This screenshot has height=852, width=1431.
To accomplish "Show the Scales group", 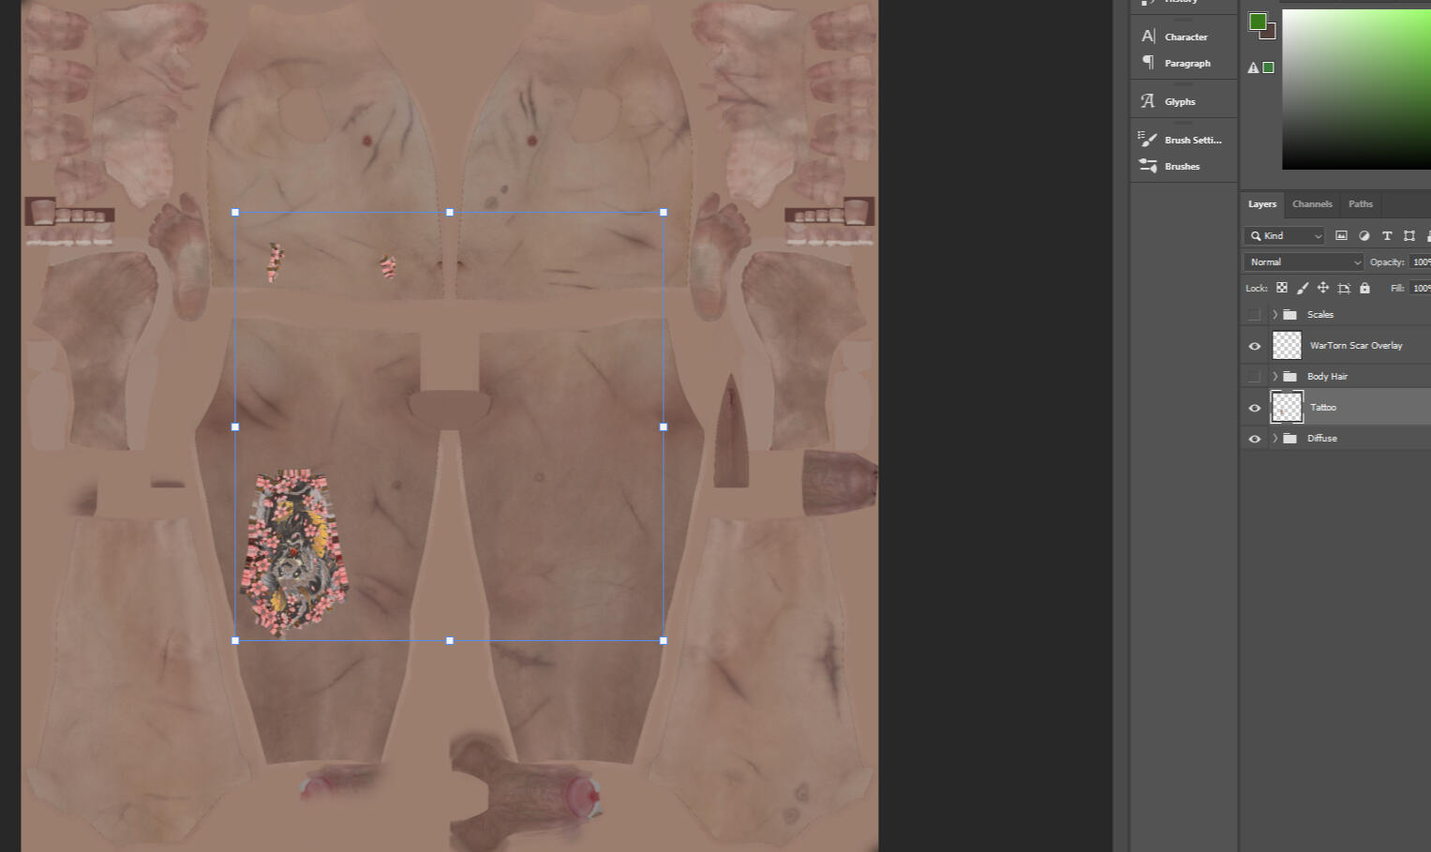I will [1254, 314].
